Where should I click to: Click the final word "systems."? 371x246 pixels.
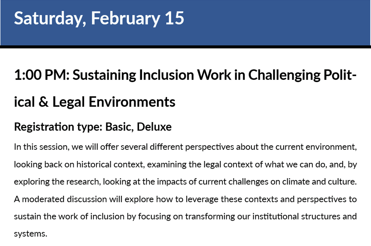click(x=30, y=234)
